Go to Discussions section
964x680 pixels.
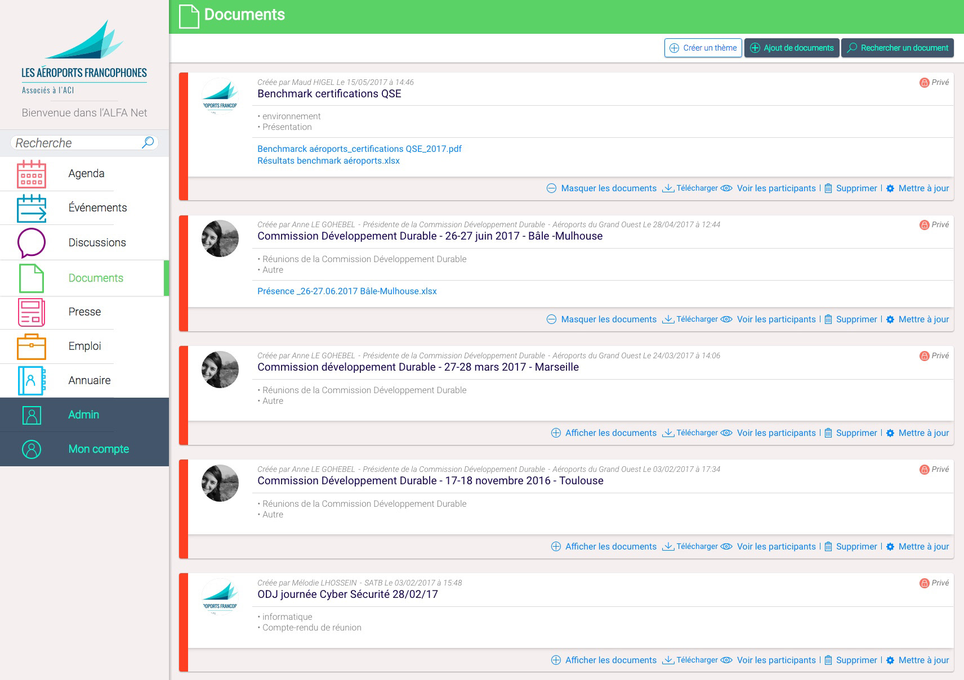coord(84,243)
